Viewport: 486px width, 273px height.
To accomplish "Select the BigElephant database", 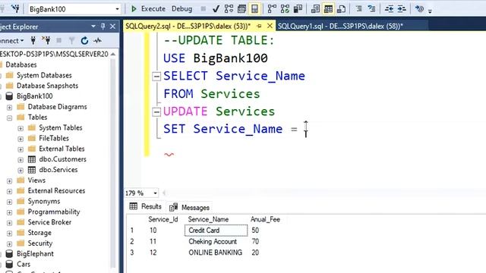I will (35, 253).
